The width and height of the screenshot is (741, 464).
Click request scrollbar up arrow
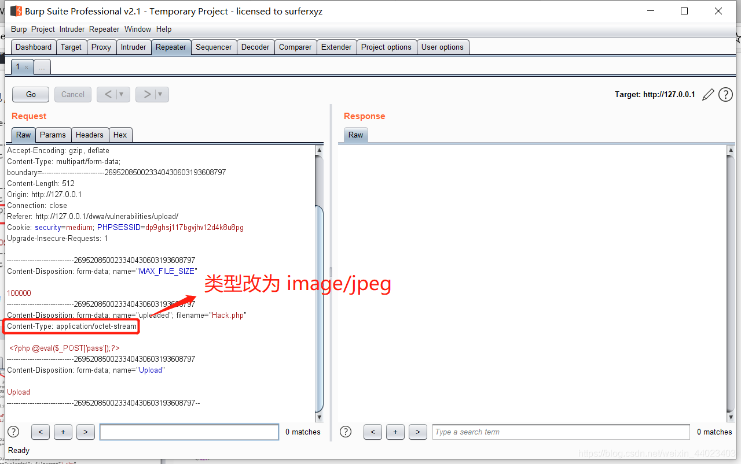coord(319,150)
